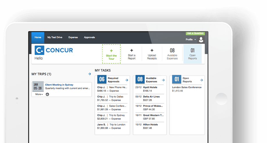Click the MY TASKS heading

103,70
